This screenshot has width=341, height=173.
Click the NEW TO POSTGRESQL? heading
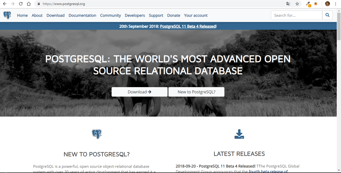[x=97, y=154]
